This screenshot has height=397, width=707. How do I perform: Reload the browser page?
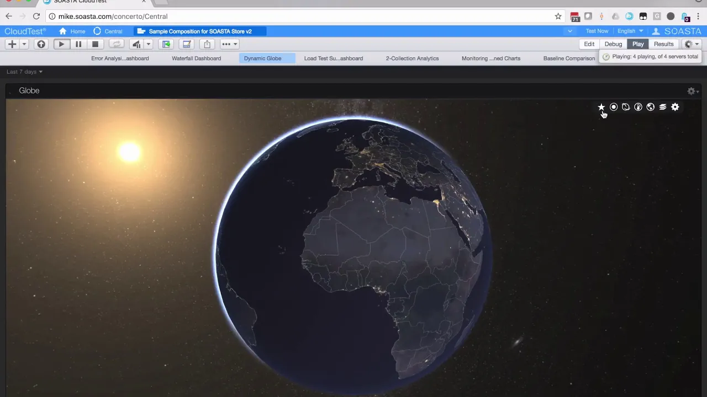(36, 17)
